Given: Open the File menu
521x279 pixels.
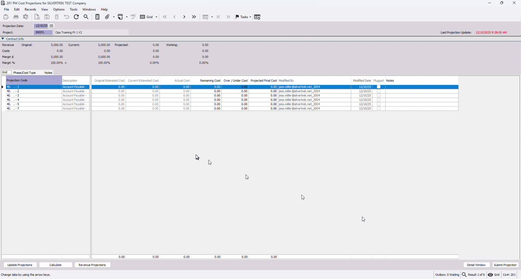Looking at the screenshot, I should click(7, 9).
